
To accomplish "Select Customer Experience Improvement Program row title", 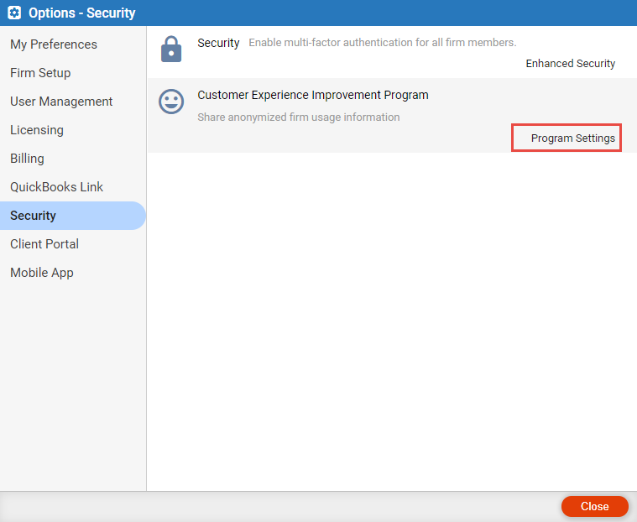I will pos(313,95).
